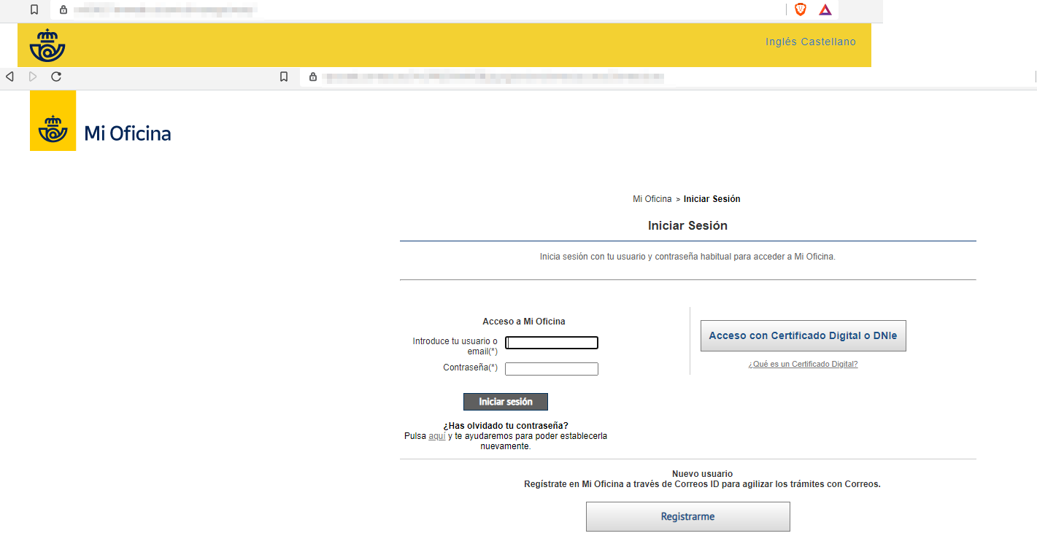Click bookmark icon in the lower address bar
This screenshot has height=552, width=1037.
(x=284, y=77)
